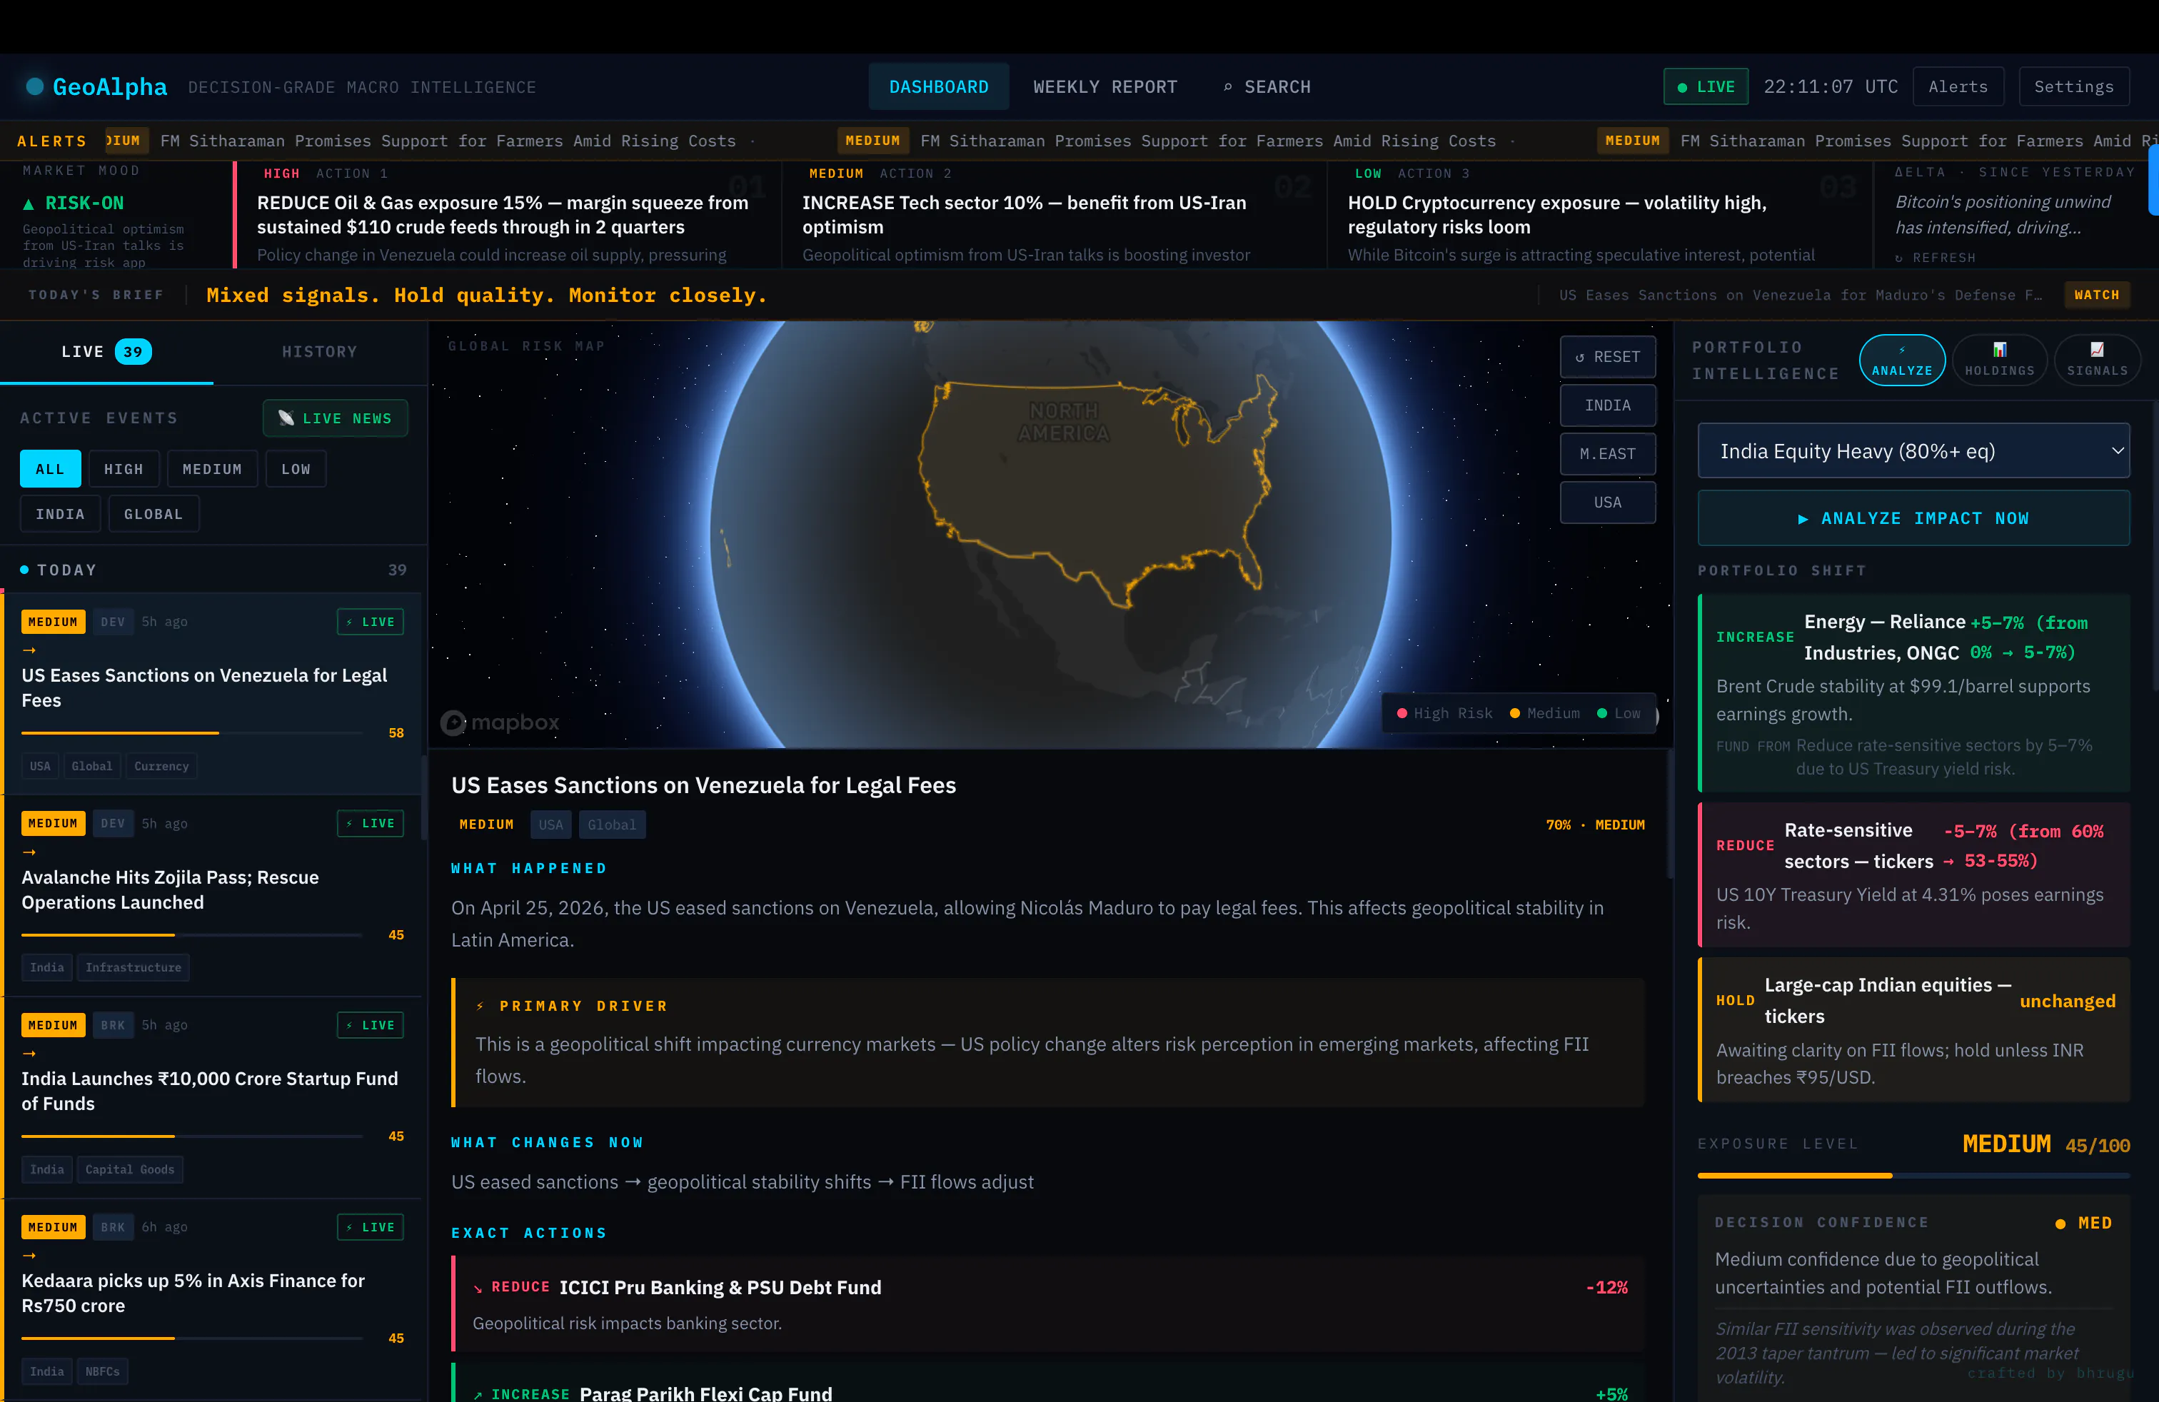This screenshot has width=2159, height=1402.
Task: Click the Capital Goods tag
Action: pyautogui.click(x=130, y=1170)
